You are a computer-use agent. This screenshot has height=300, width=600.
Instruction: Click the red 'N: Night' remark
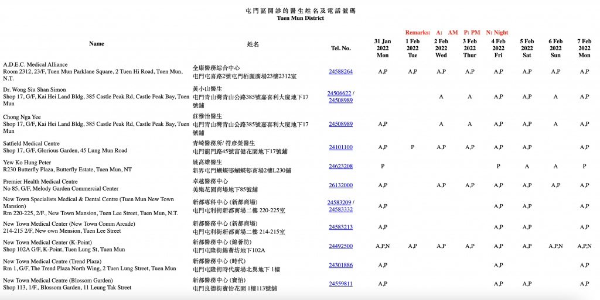(497, 32)
